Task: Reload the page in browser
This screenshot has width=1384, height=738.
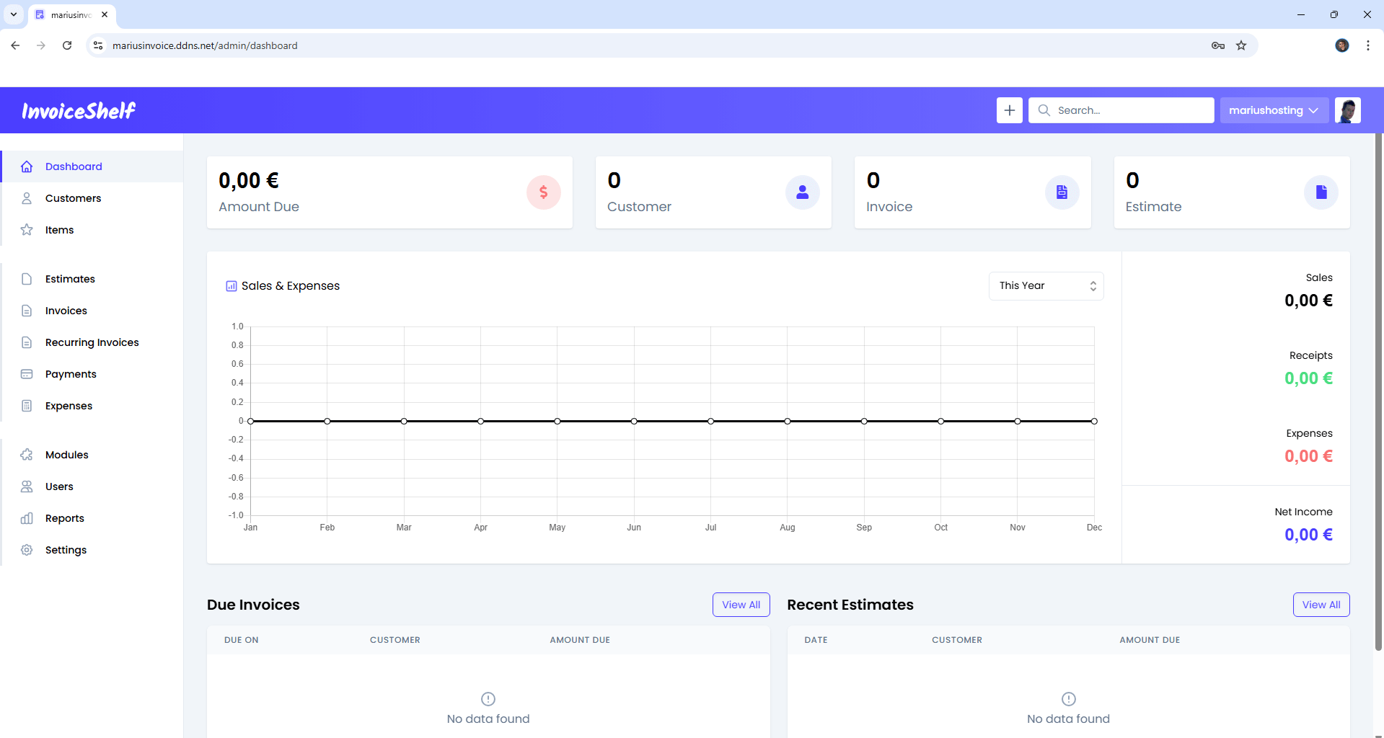Action: click(67, 45)
